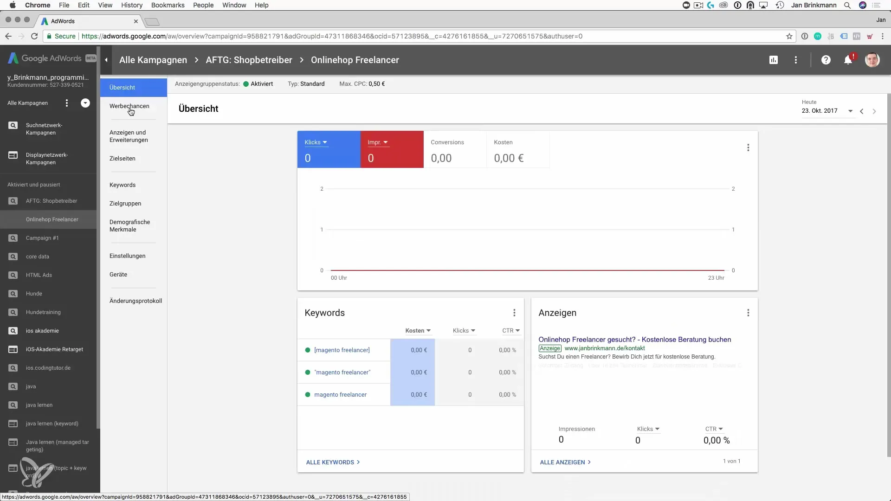Image resolution: width=891 pixels, height=501 pixels.
Task: Open the Änderungsprotokoll page
Action: [136, 301]
